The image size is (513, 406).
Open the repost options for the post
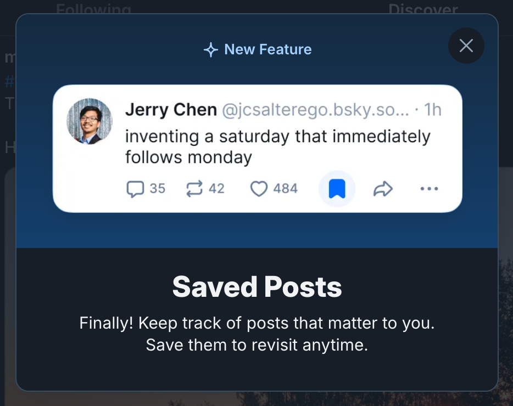(193, 189)
